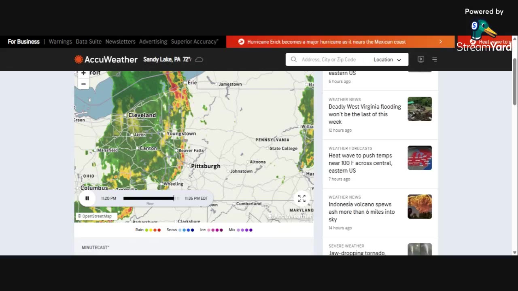
Task: Click the address search field
Action: [329, 59]
